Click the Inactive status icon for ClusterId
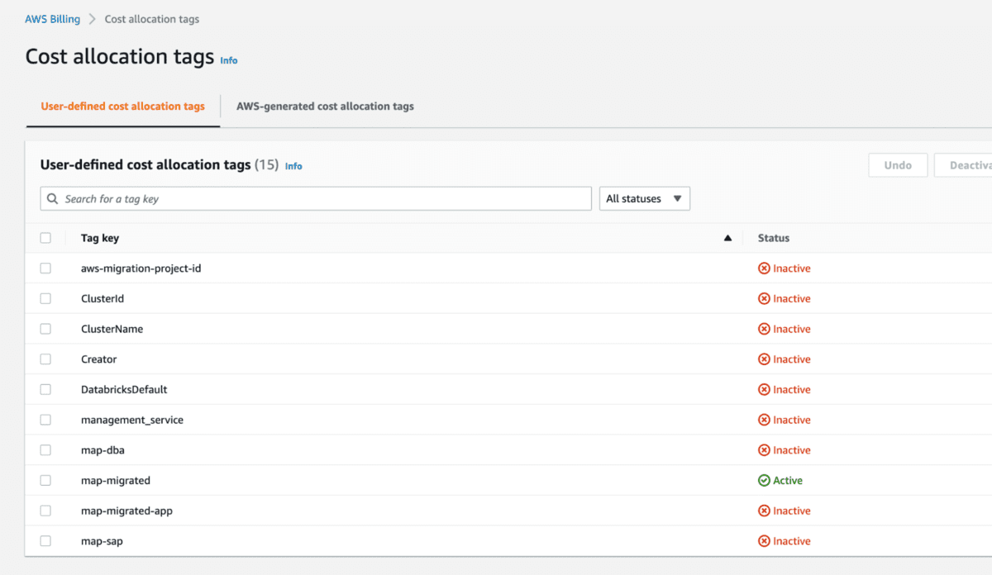Screen dimensions: 992x575 (x=764, y=299)
